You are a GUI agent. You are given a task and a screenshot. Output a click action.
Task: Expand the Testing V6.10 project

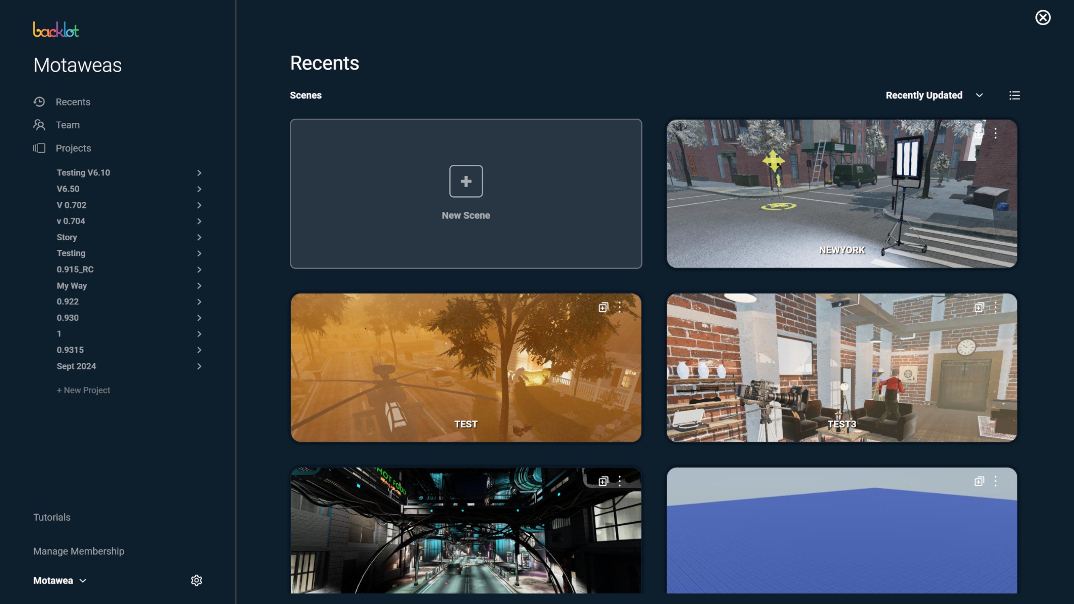pyautogui.click(x=199, y=173)
